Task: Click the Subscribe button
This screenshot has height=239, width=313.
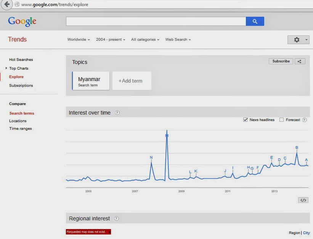Action: pos(281,61)
